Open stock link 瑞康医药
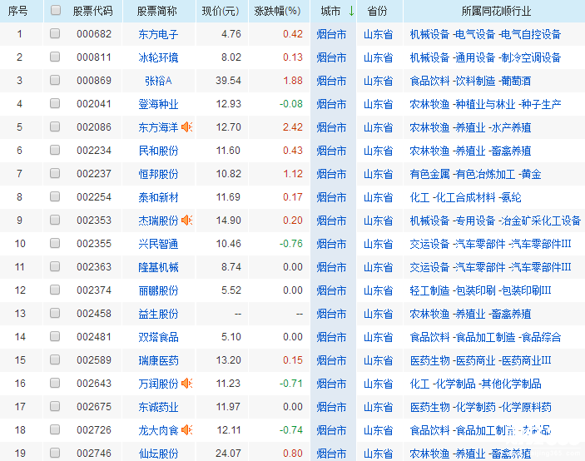This screenshot has width=585, height=461. 158,360
